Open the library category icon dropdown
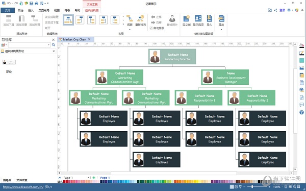 coord(6,45)
